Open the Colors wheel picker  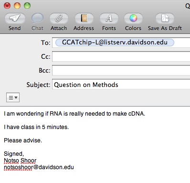tap(133, 18)
